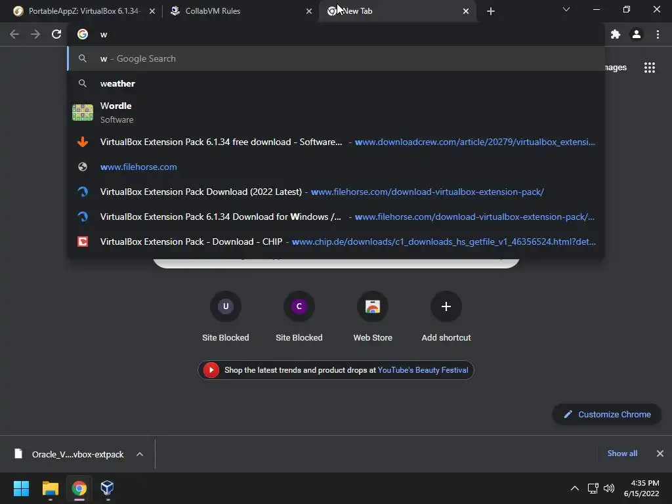Open the taskbar clock and date

(x=642, y=488)
